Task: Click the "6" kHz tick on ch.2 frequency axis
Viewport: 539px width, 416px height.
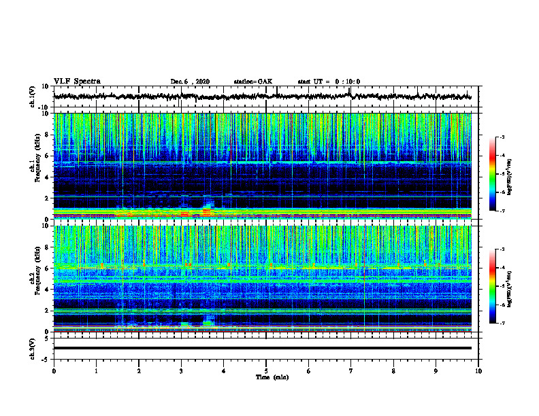Action: point(48,268)
